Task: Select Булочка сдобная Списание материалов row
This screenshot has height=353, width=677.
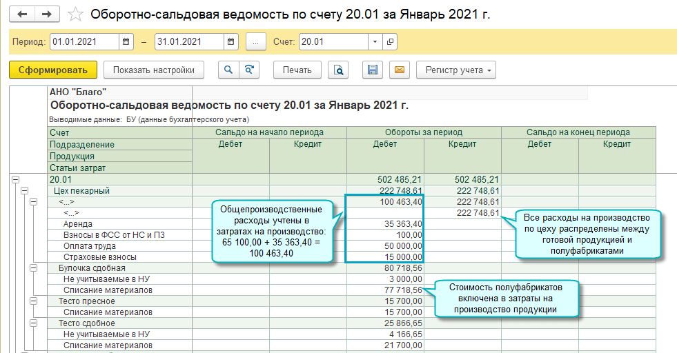Action: pos(108,290)
